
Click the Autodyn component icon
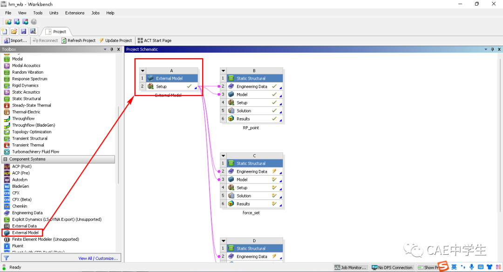pos(7,180)
